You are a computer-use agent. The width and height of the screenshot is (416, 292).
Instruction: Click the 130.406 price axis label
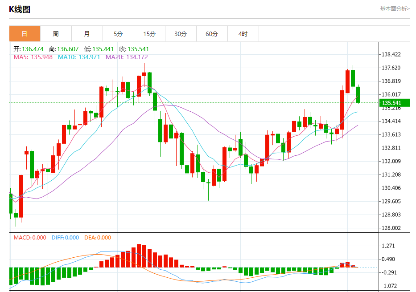pos(391,188)
